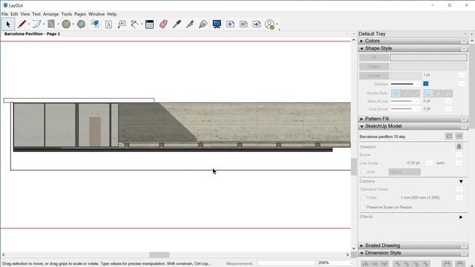Click the horizontal scrollbar thumb
Viewport: 475px width, 267px height.
(x=160, y=255)
